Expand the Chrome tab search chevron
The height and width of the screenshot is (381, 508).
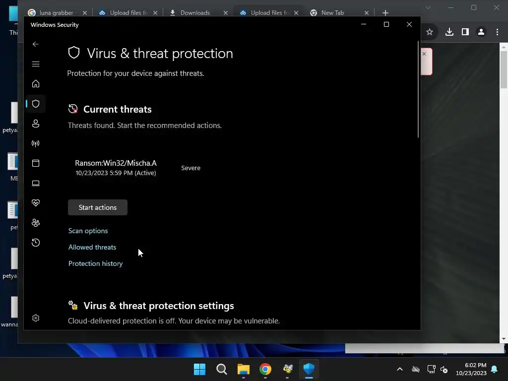point(428,7)
